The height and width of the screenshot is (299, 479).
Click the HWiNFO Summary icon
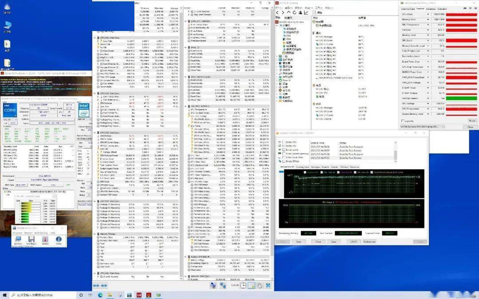point(18,240)
